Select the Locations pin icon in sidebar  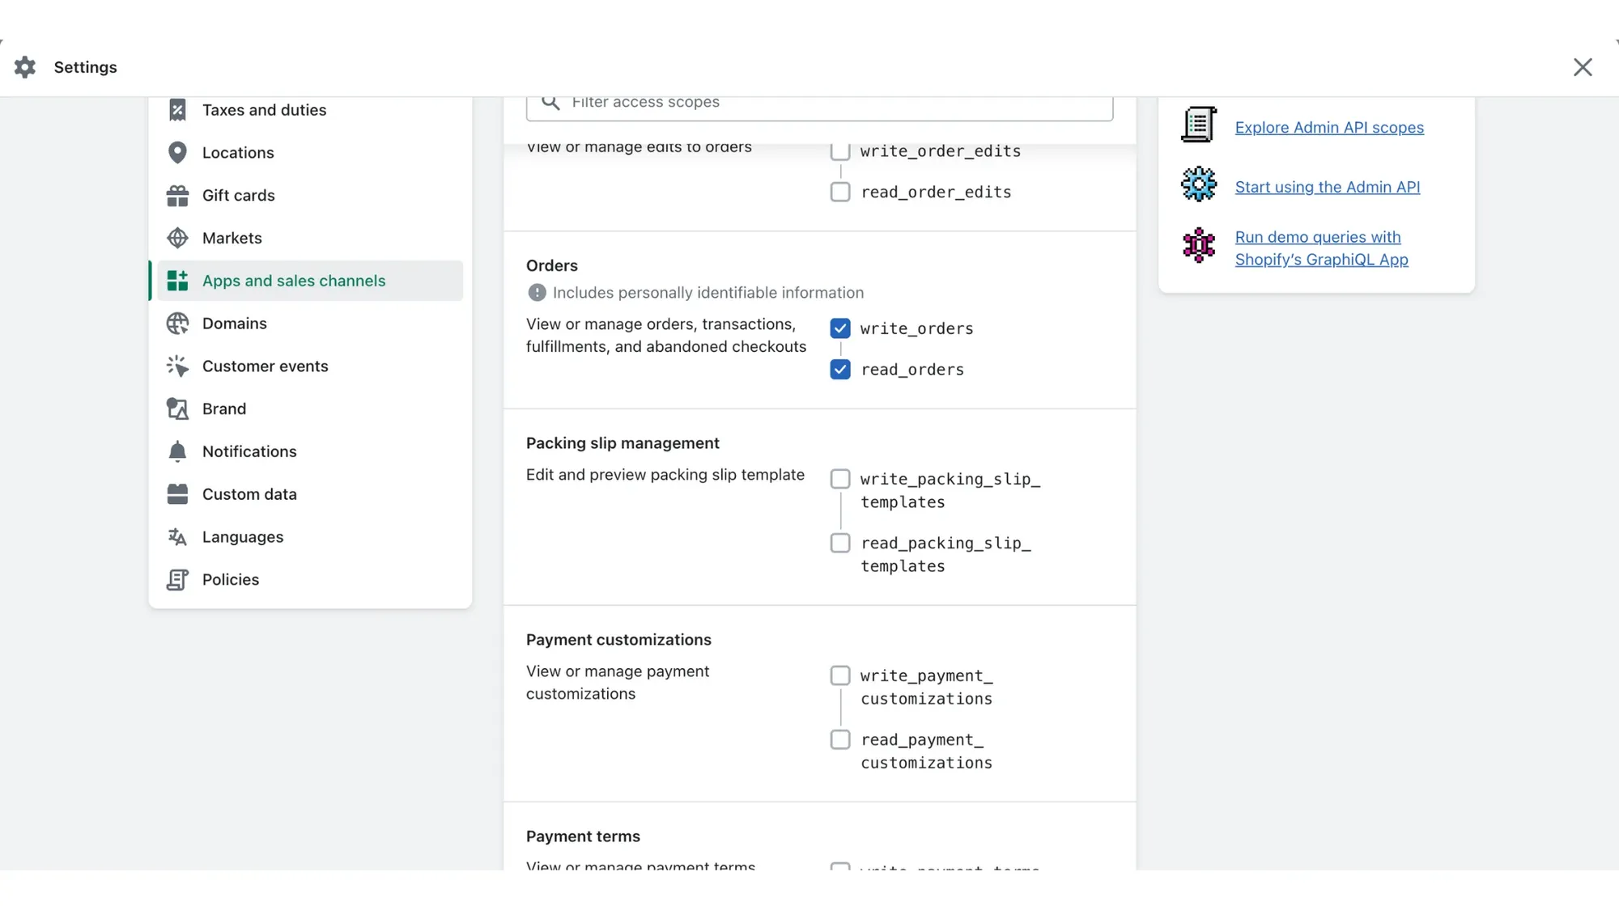tap(177, 152)
